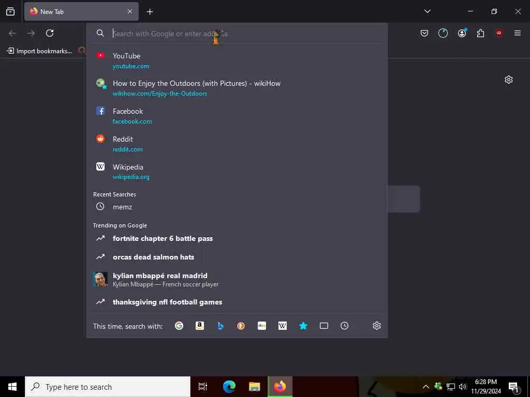Click the Type here to search box

(108, 387)
